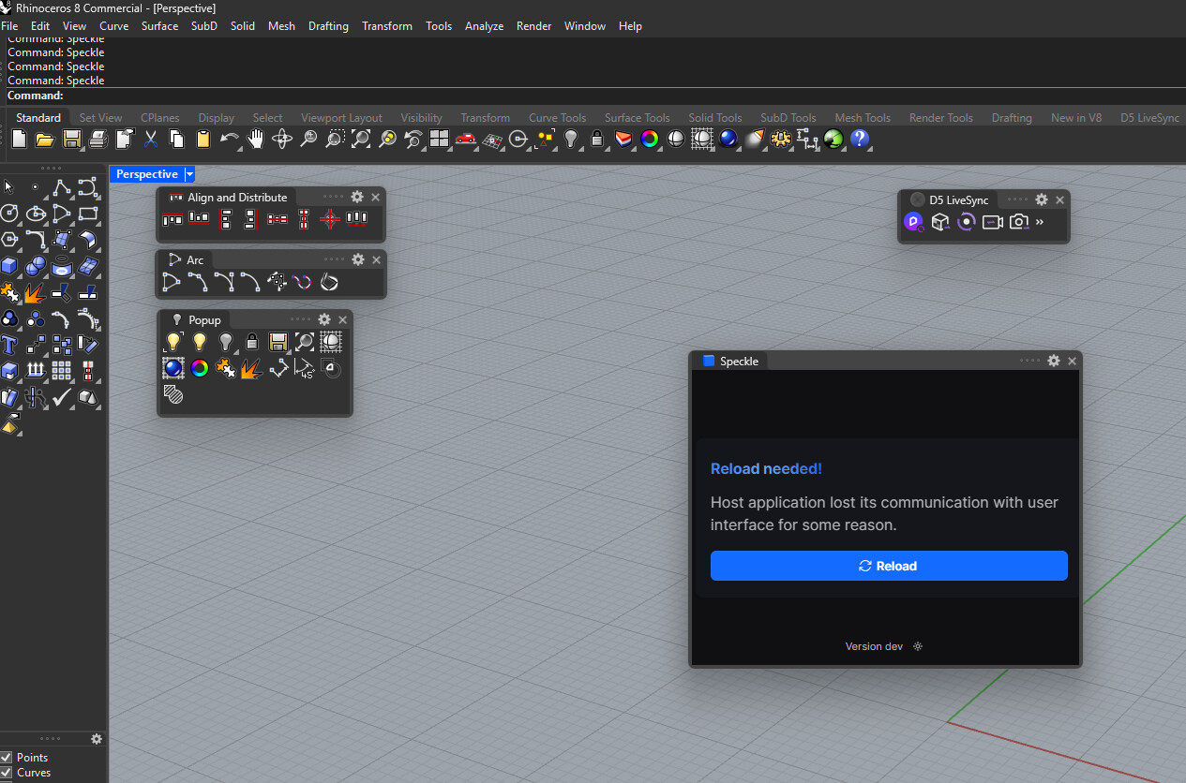Click Align Top icon in Align and Distribute panel
Image resolution: width=1186 pixels, height=783 pixels.
173,219
